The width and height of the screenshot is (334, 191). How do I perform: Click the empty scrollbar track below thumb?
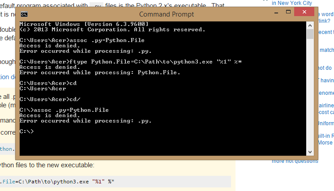[310, 93]
